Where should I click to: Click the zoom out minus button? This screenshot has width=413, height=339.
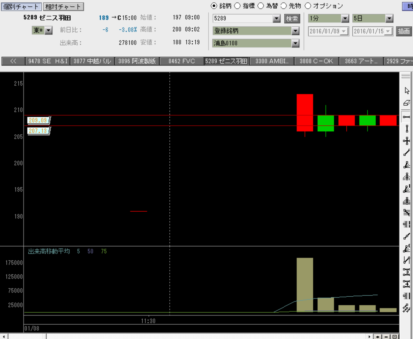click(386, 336)
